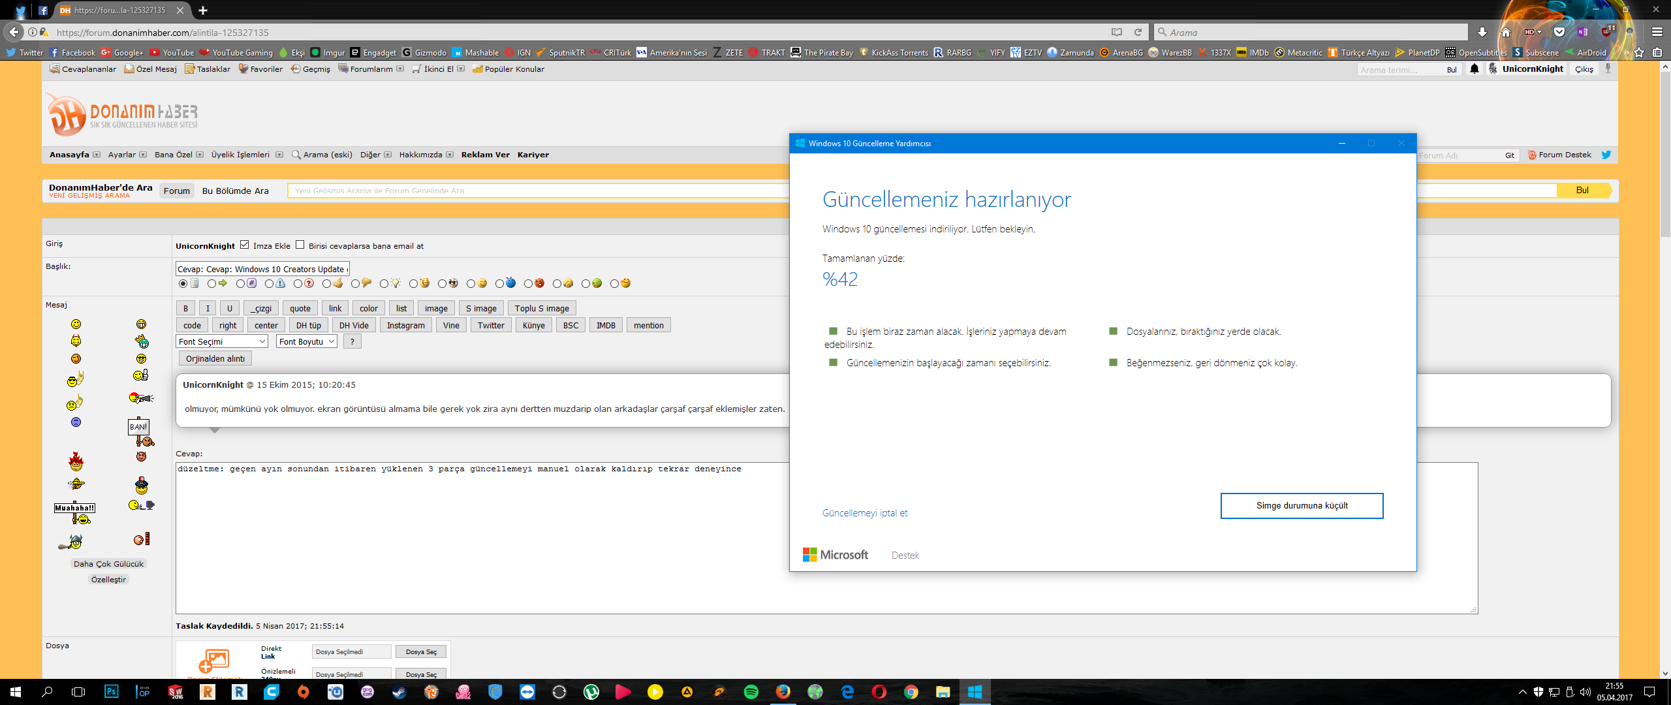Open the Cevaplananlar menu item
The width and height of the screenshot is (1671, 705).
(x=83, y=69)
